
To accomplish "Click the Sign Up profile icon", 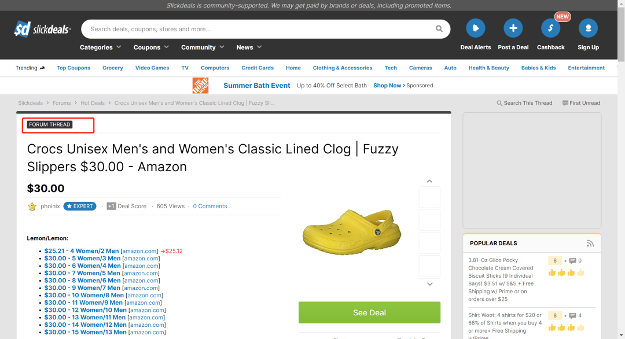I will tap(588, 28).
